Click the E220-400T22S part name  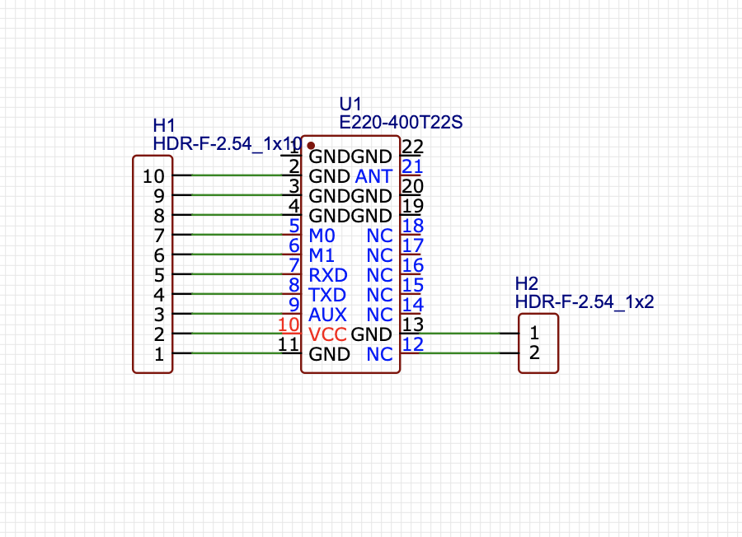pyautogui.click(x=401, y=123)
